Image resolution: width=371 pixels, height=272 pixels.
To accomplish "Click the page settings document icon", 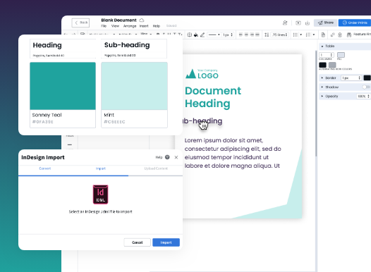I will coord(323,35).
